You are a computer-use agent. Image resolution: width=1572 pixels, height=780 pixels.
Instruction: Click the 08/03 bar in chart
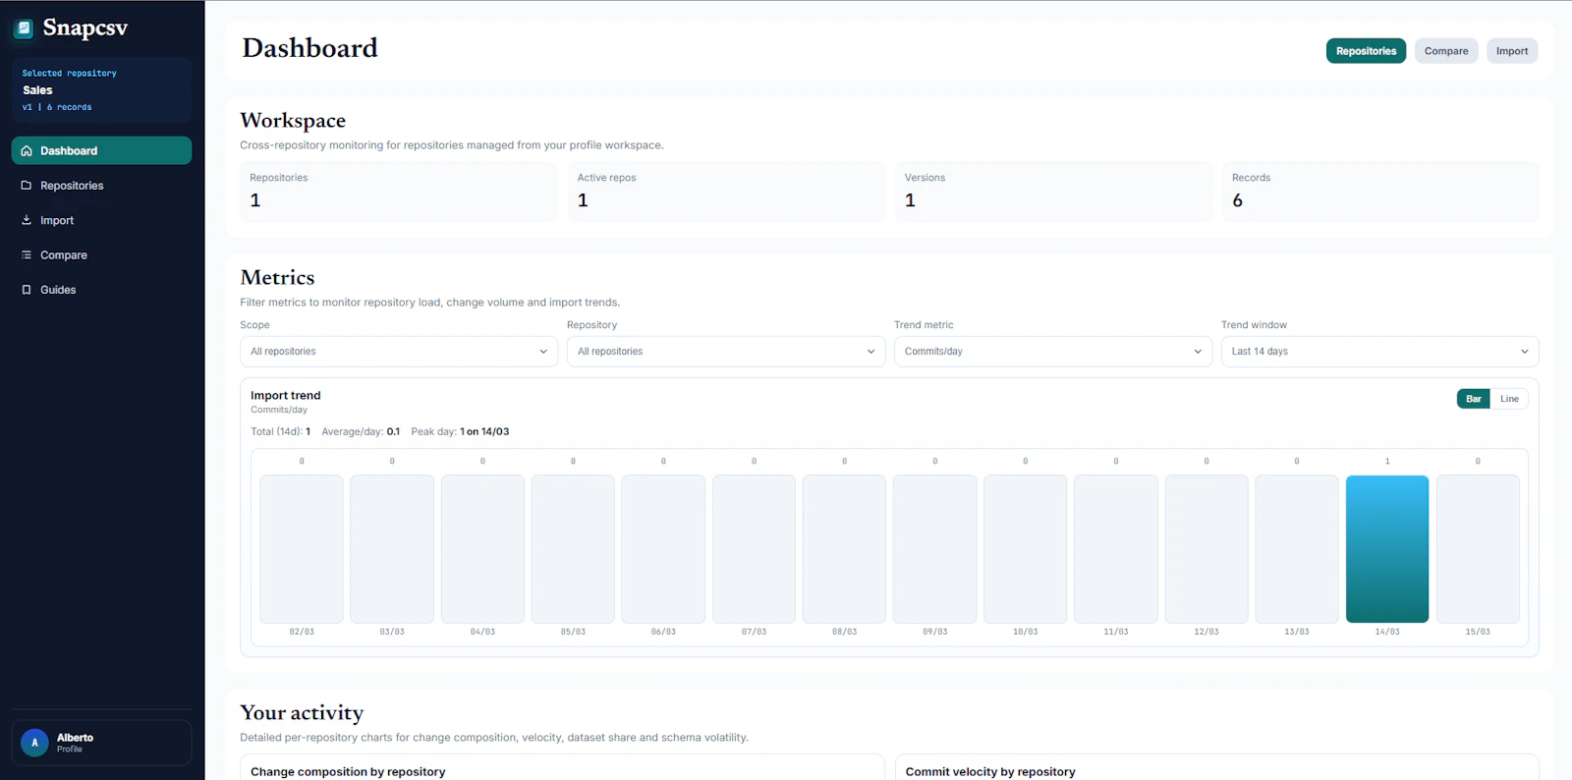tap(844, 549)
